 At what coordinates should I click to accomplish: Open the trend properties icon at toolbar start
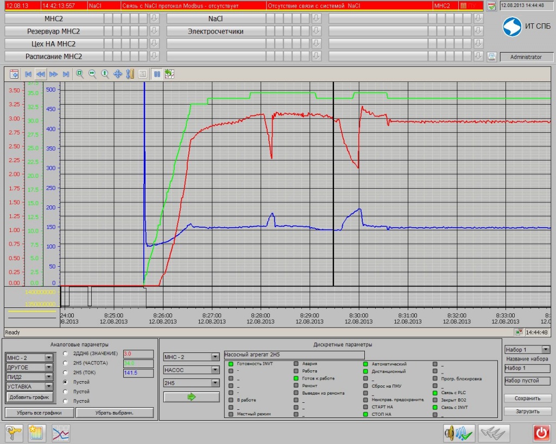14,74
